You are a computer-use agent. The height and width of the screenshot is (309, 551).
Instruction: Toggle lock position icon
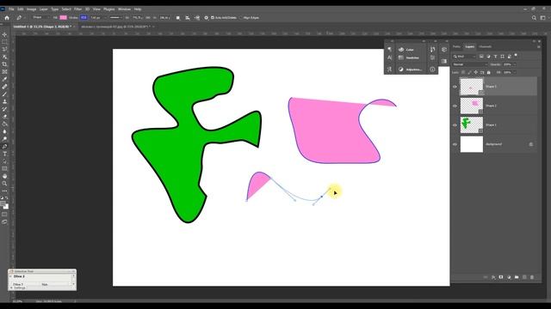pyautogui.click(x=476, y=72)
